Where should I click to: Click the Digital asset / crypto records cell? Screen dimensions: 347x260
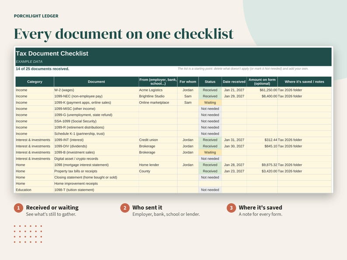96,159
